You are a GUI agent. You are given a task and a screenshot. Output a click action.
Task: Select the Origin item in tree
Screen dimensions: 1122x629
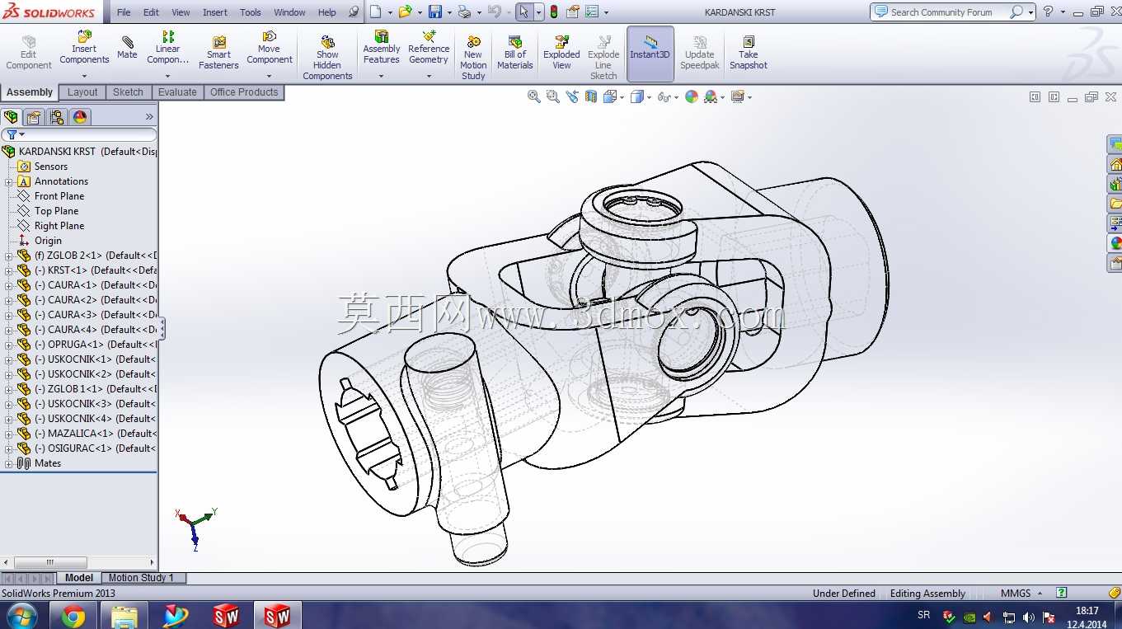coord(48,241)
